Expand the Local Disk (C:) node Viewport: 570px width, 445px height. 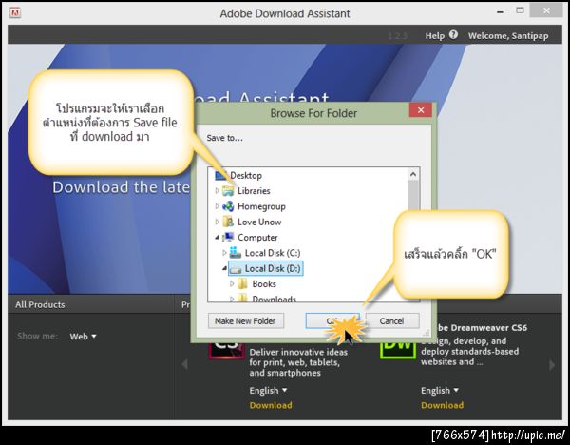click(224, 252)
